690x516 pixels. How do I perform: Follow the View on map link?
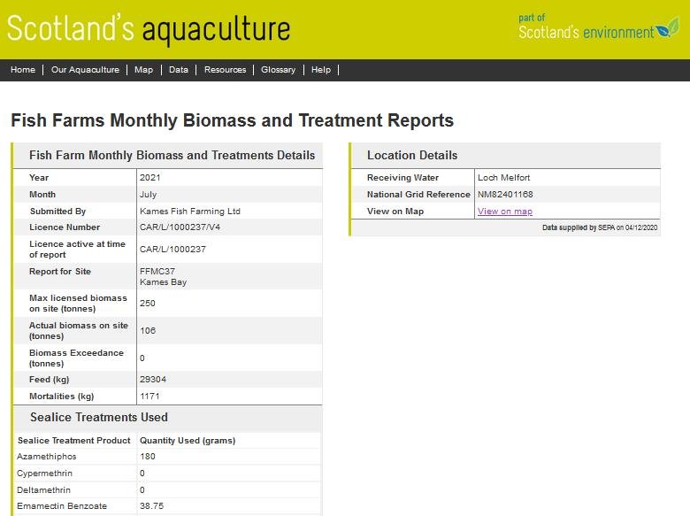(x=505, y=212)
